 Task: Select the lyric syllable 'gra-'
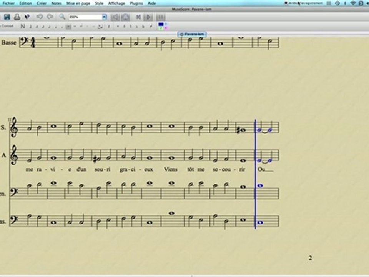(x=125, y=169)
